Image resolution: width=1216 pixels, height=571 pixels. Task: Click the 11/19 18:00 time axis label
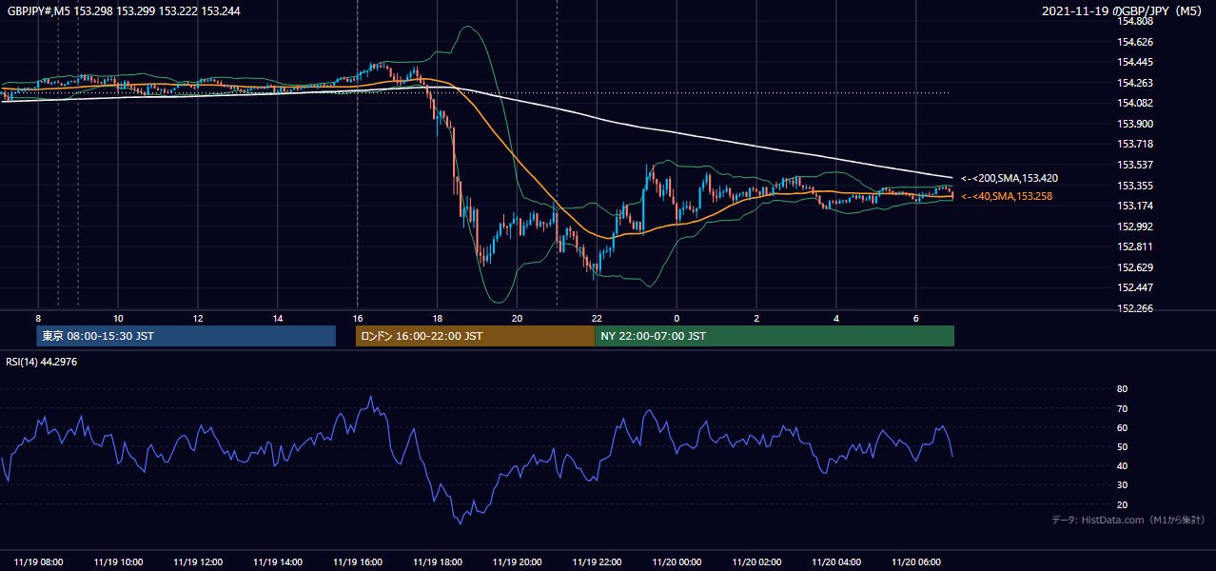[438, 562]
